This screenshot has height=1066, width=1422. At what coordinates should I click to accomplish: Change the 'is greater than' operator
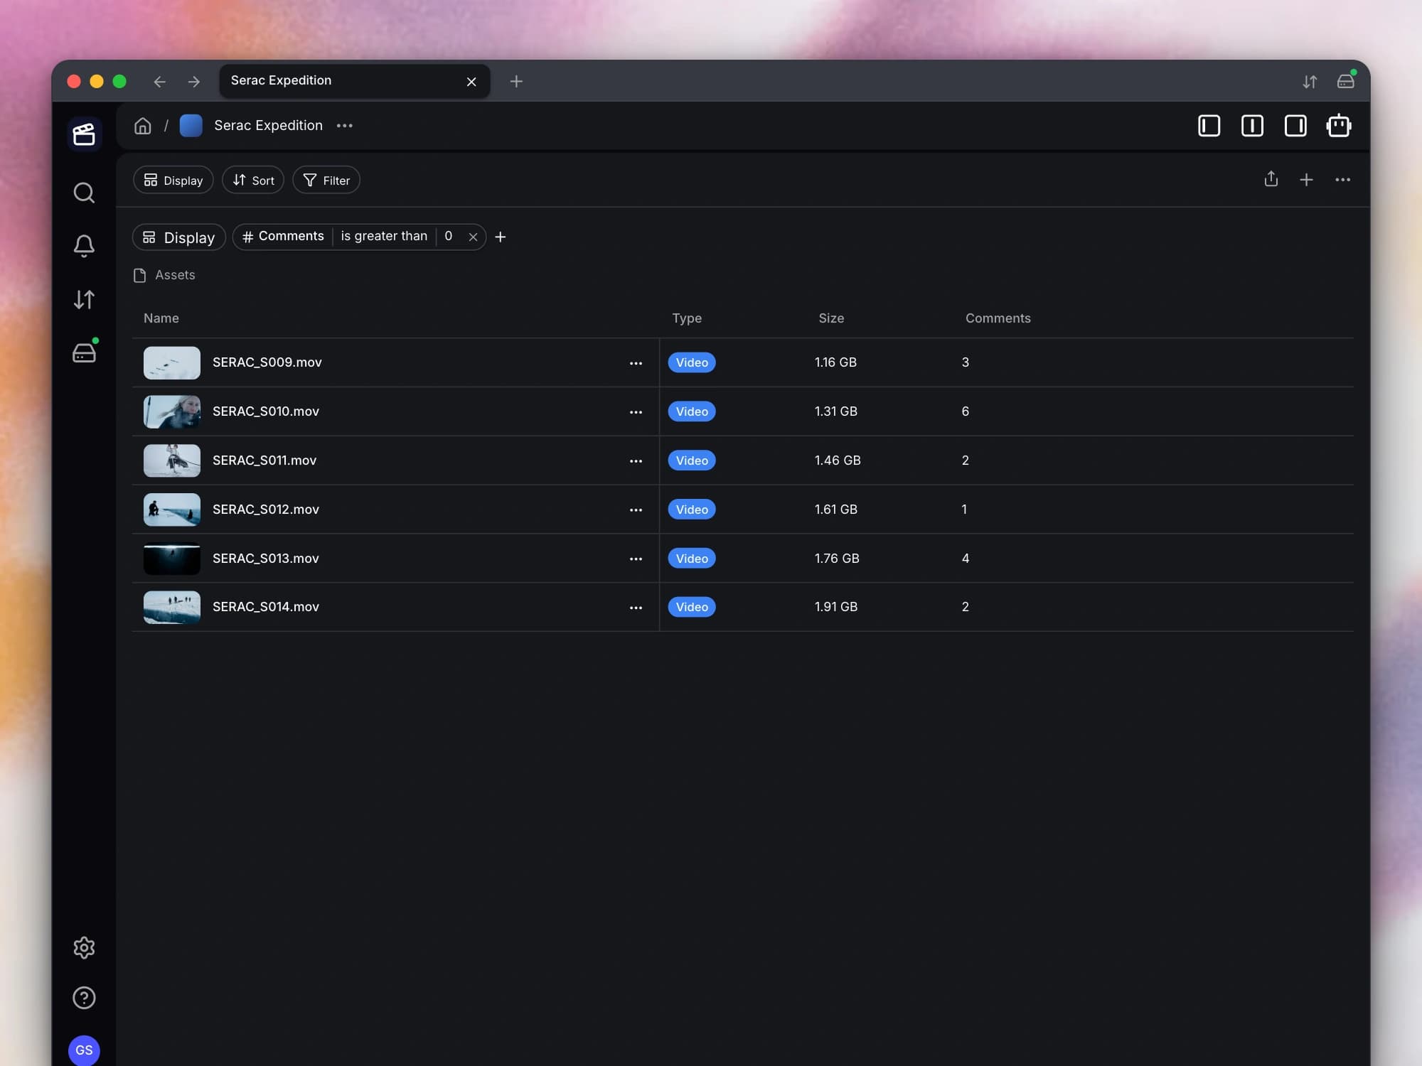click(384, 237)
